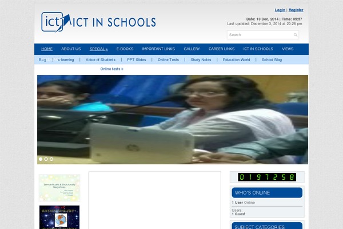Open the globe space slide thumbnail
343x229 pixels.
59,217
